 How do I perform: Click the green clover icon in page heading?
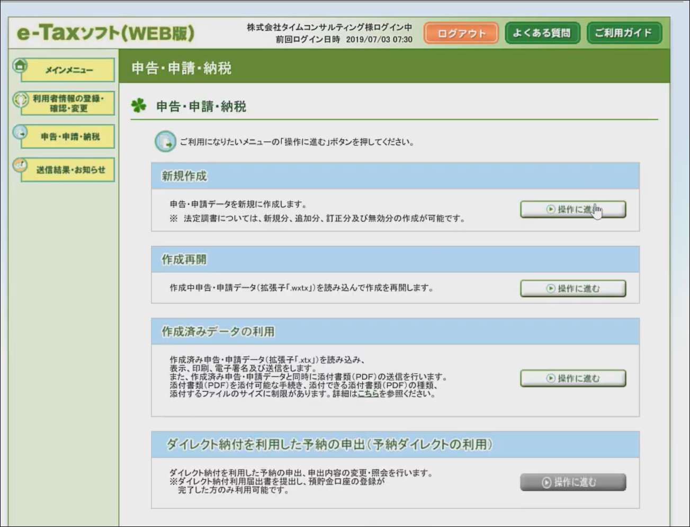[139, 106]
